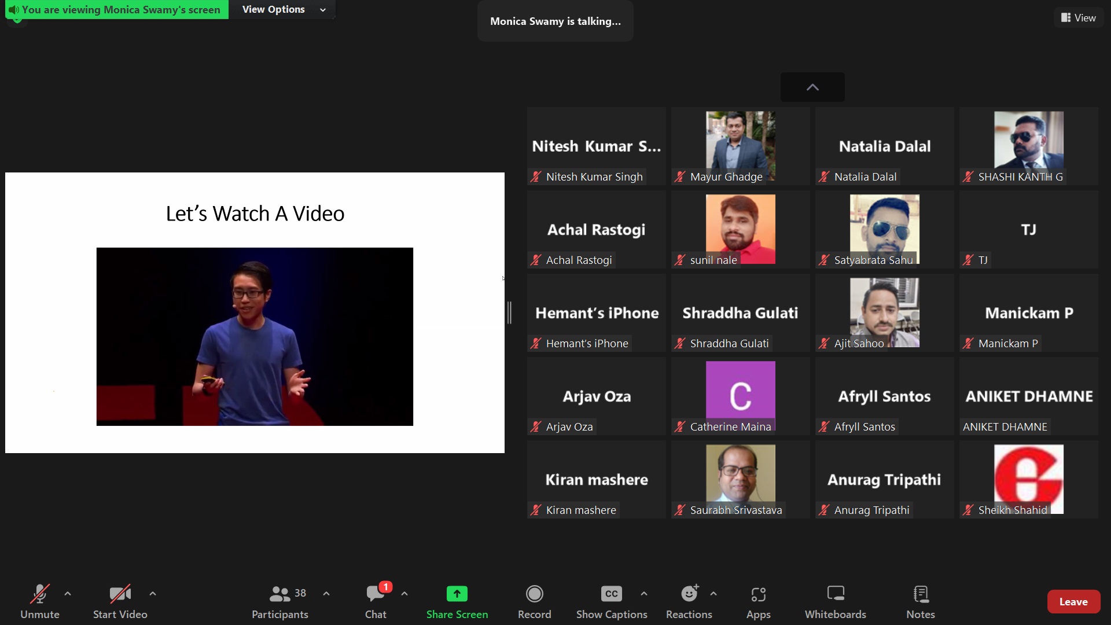Image resolution: width=1111 pixels, height=625 pixels.
Task: Start your video camera
Action: coord(120,602)
